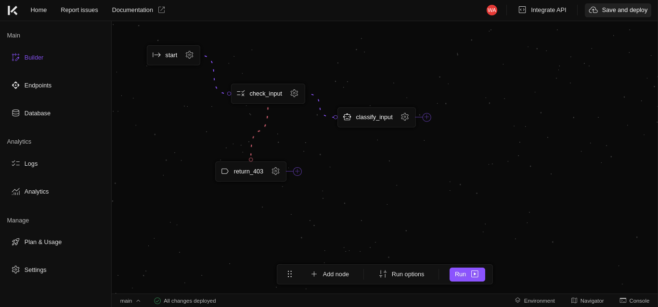
Task: Click the cloud upload icon in Save and deploy
Action: [x=593, y=10]
